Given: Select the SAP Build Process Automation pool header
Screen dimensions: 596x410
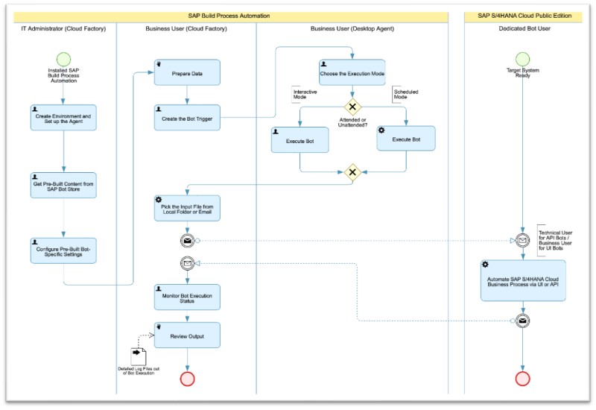Looking at the screenshot, I should pyautogui.click(x=229, y=16).
